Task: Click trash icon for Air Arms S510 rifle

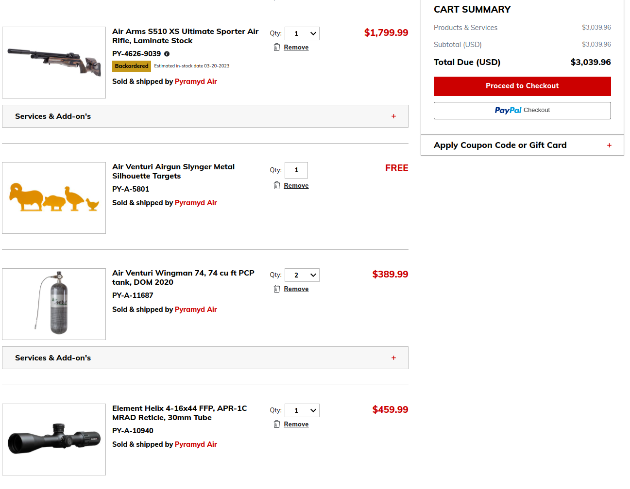Action: point(277,47)
